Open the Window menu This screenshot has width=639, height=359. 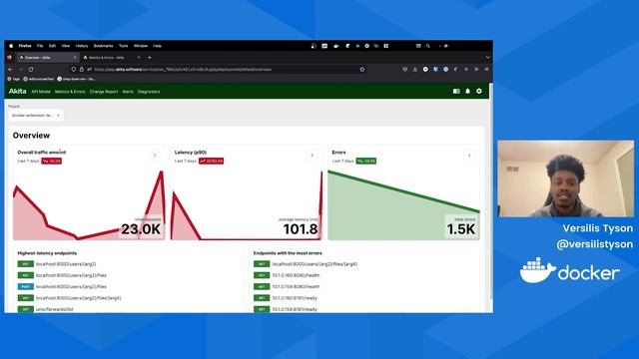(141, 46)
